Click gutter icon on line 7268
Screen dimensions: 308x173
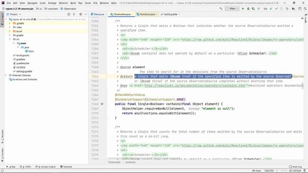[102, 104]
